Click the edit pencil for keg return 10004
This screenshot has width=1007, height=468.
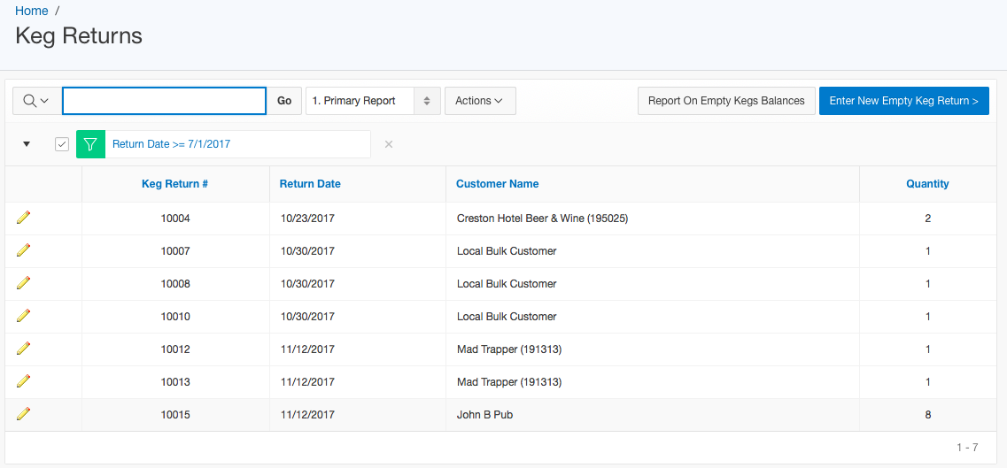24,218
